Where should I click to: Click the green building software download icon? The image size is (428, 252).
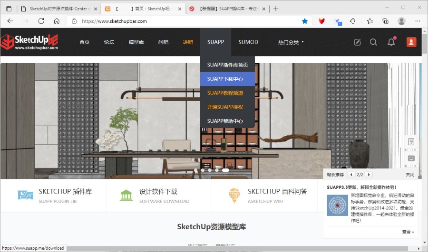click(x=126, y=196)
